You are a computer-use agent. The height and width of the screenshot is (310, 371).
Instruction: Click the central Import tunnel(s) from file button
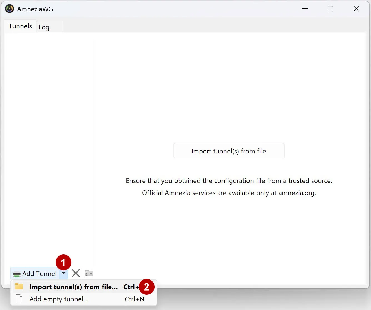[x=229, y=151]
